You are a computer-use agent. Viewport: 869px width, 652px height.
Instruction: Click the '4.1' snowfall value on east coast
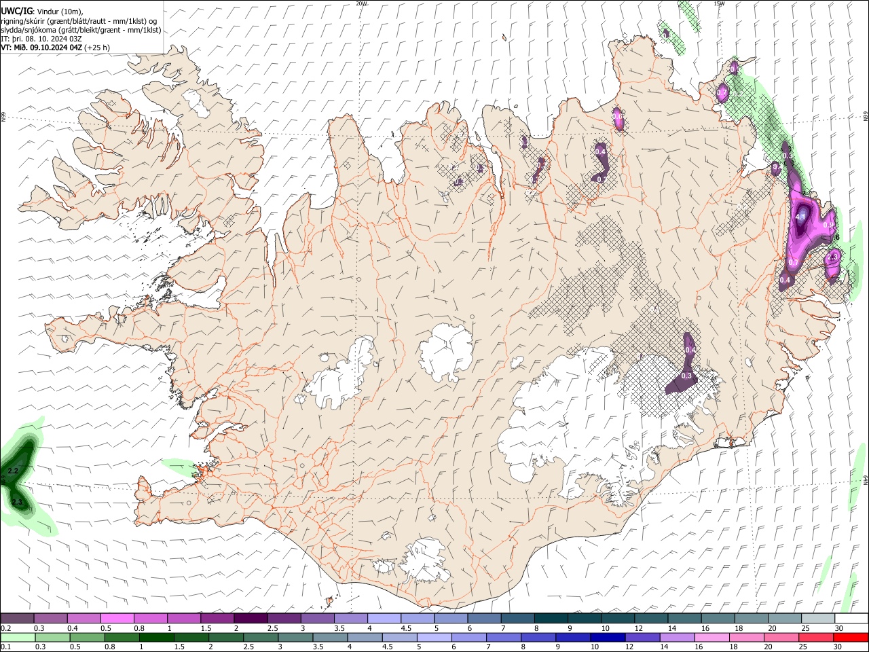800,217
